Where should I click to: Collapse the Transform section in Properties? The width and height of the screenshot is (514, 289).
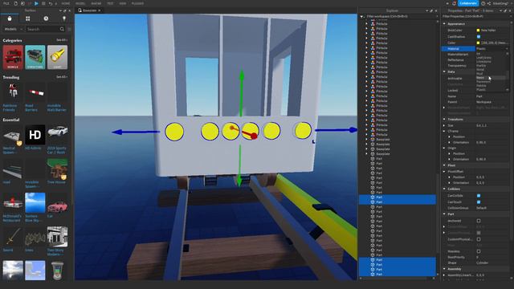pos(444,120)
